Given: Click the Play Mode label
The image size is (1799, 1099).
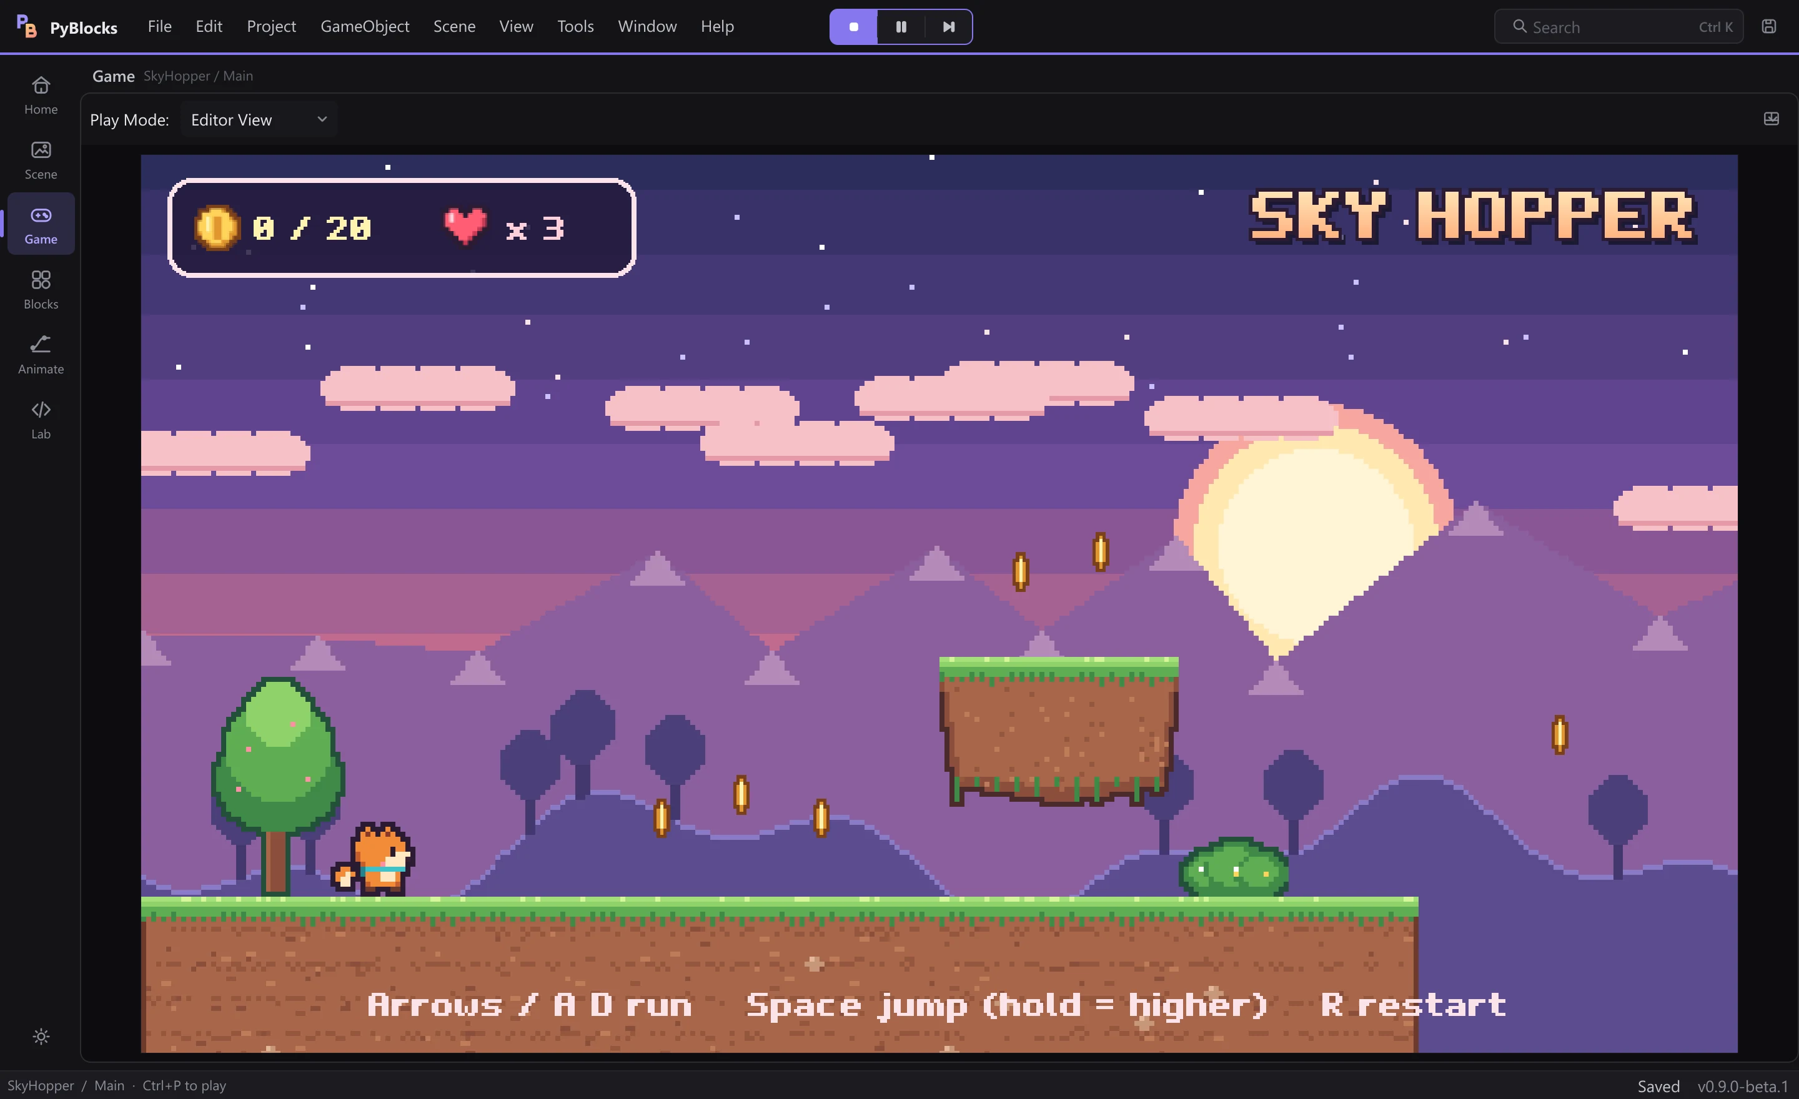Looking at the screenshot, I should pyautogui.click(x=129, y=120).
